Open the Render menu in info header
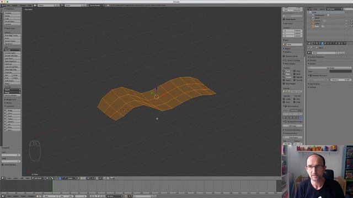This screenshot has height=198, width=353. tap(15, 5)
